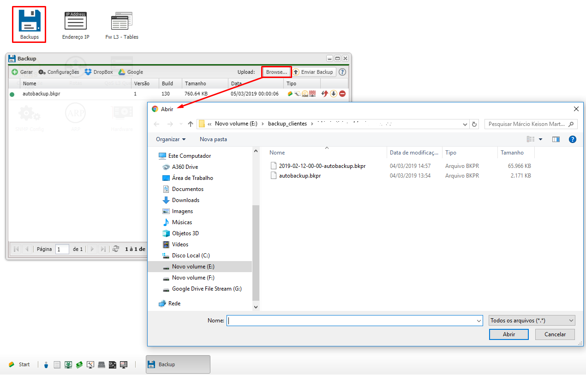Click the DropBox toolbar icon
This screenshot has width=586, height=375.
(x=99, y=72)
